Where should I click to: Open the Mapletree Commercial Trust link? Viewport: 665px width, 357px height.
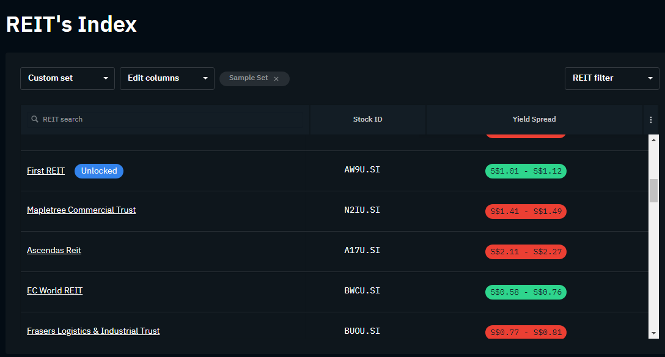(81, 210)
